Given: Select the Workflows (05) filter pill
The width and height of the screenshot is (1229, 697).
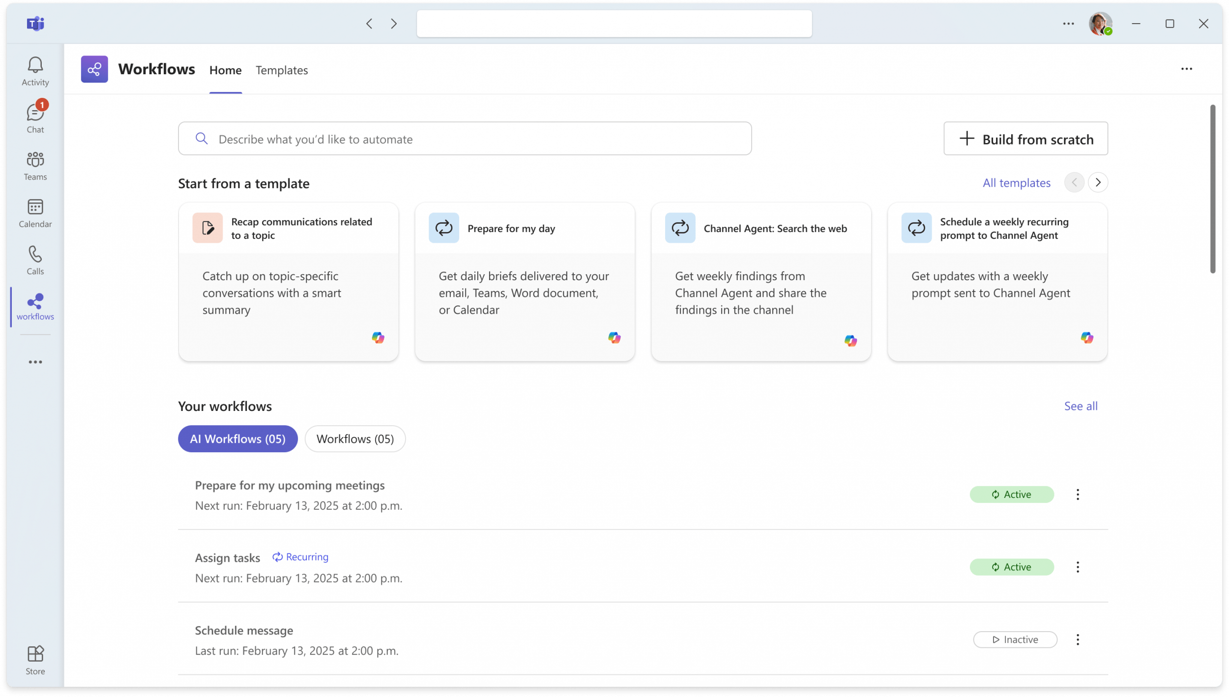Looking at the screenshot, I should click(x=355, y=438).
